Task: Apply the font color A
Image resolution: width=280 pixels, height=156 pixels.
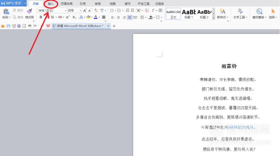Action: [x=96, y=17]
